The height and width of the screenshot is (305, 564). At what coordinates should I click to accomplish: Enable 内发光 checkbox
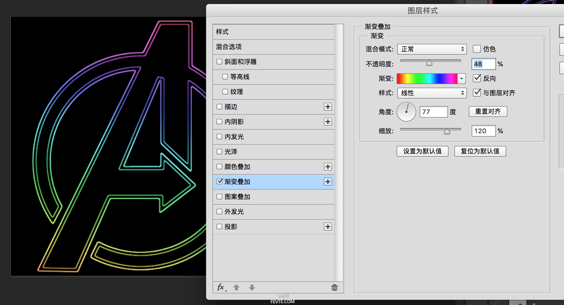pos(219,137)
